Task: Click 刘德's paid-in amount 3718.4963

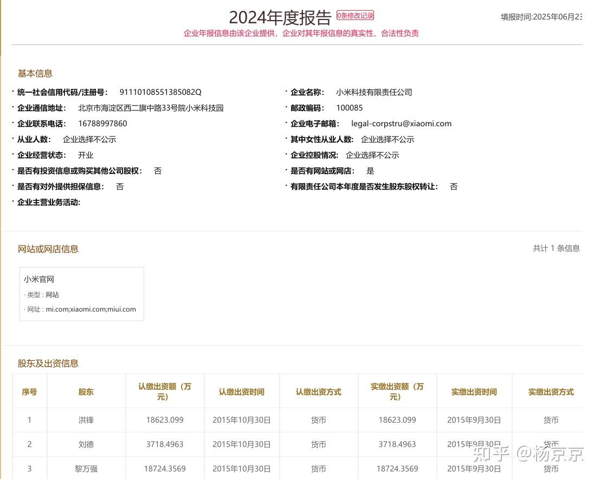Action: coord(397,444)
